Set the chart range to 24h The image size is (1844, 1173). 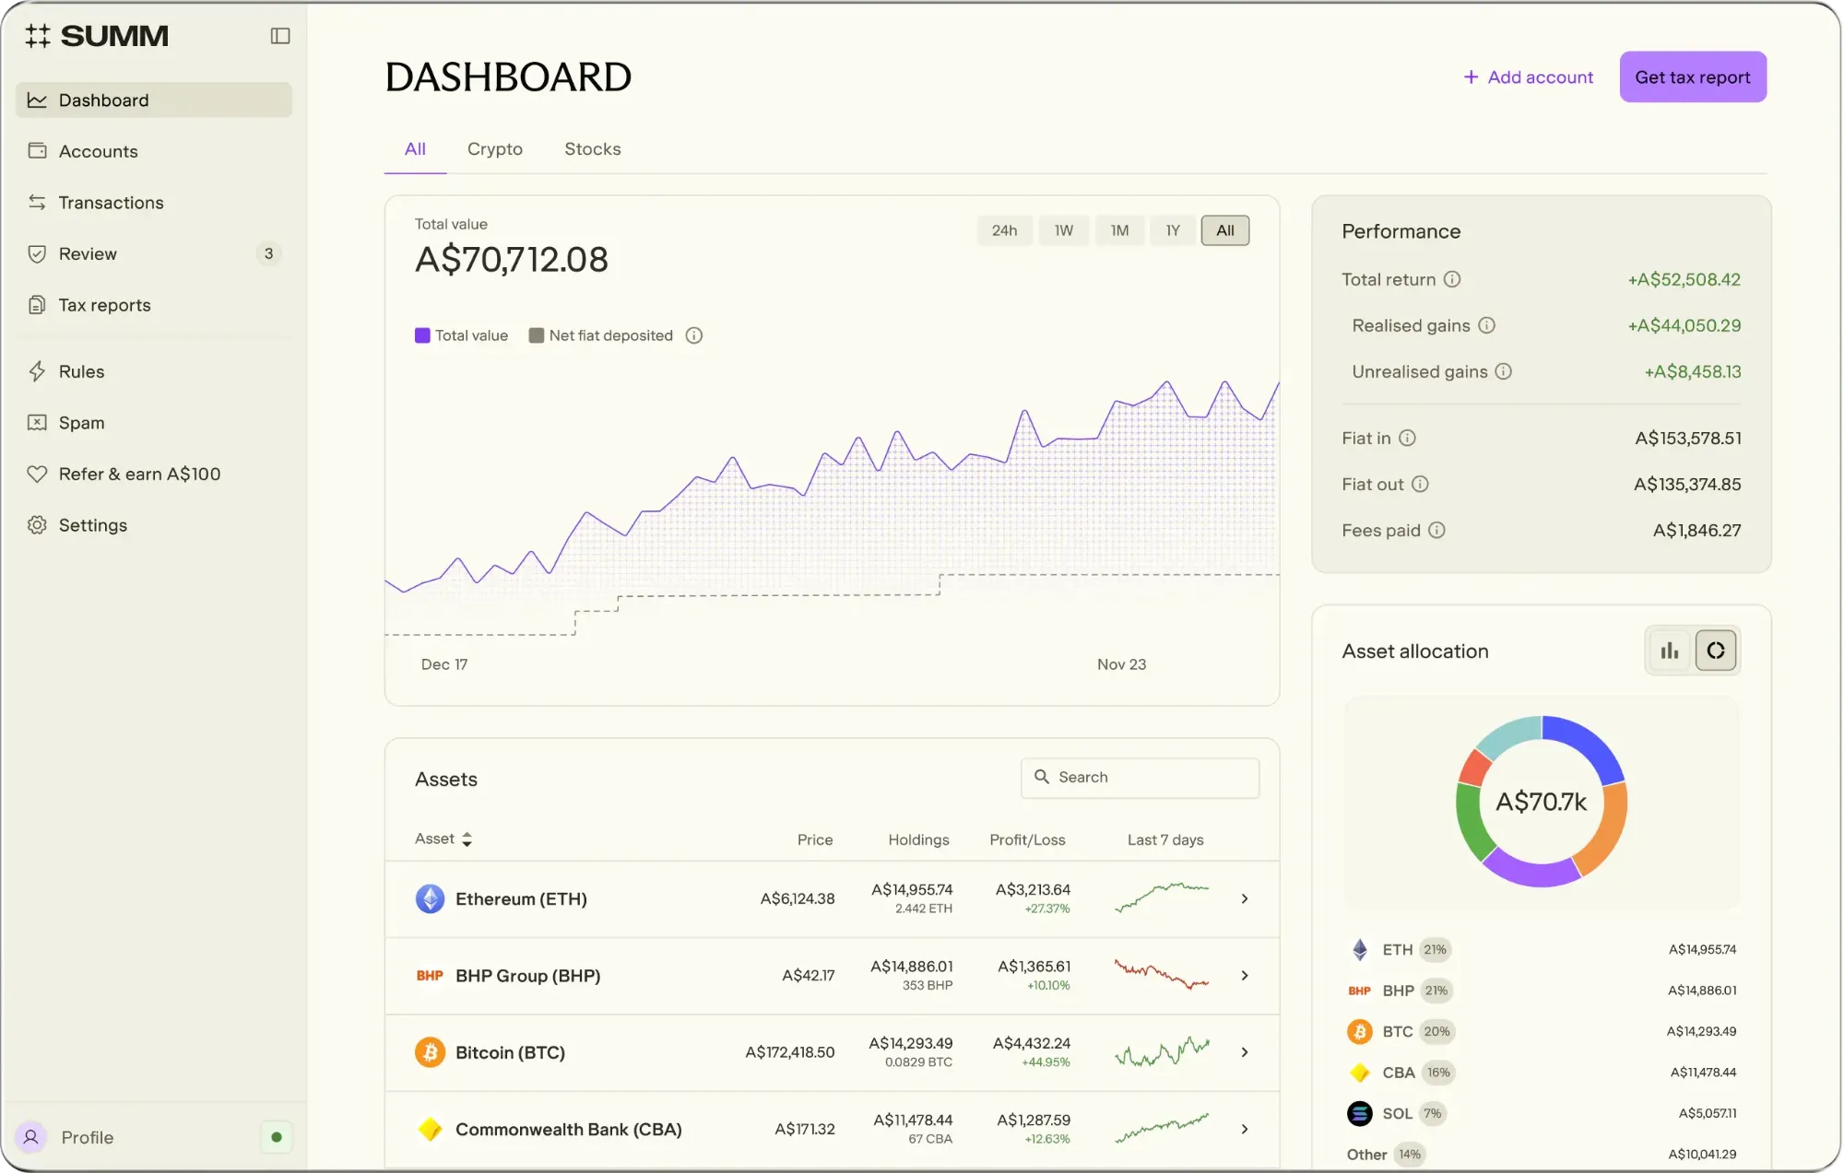[1004, 230]
